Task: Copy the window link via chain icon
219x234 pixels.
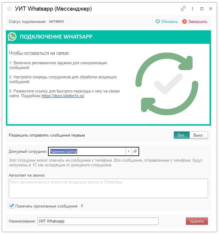Action: coord(183,9)
